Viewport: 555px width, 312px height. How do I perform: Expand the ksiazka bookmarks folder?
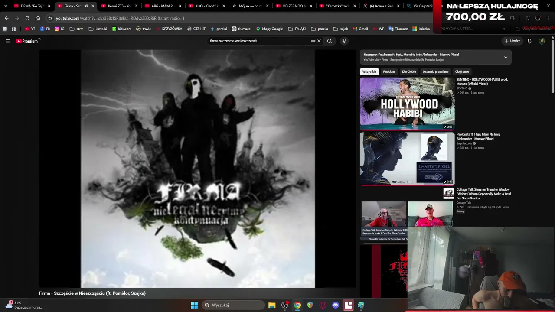click(421, 29)
